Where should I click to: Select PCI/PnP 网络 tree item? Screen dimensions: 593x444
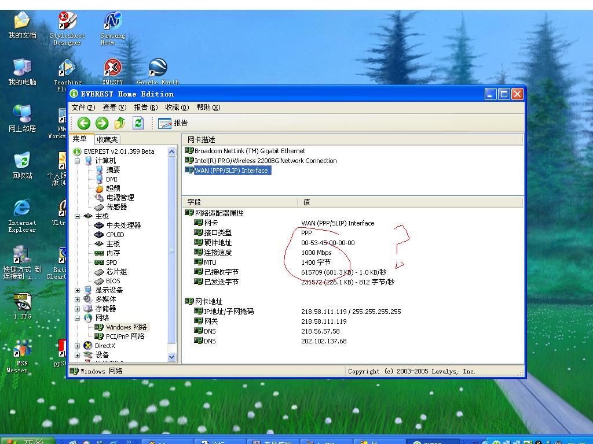click(125, 336)
